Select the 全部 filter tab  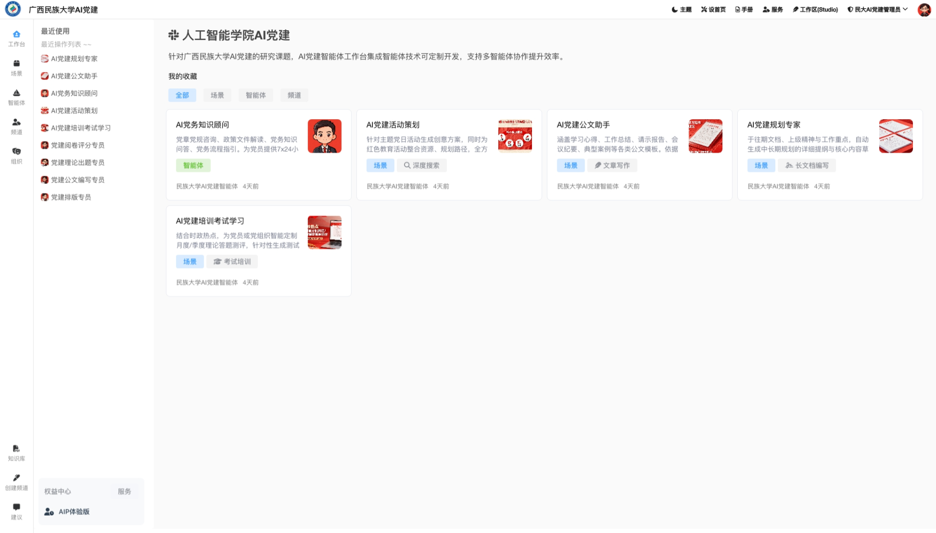point(182,95)
